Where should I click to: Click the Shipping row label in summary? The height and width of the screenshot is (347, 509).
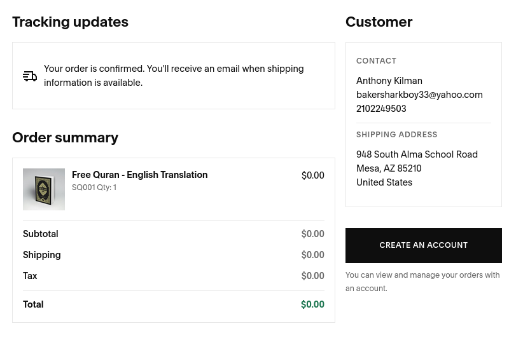pos(41,255)
